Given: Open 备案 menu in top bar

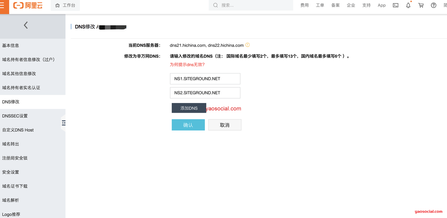Looking at the screenshot, I should [336, 5].
